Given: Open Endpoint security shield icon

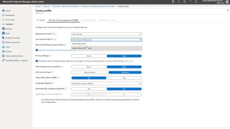Looking at the screenshot, I should [x=3, y=38].
